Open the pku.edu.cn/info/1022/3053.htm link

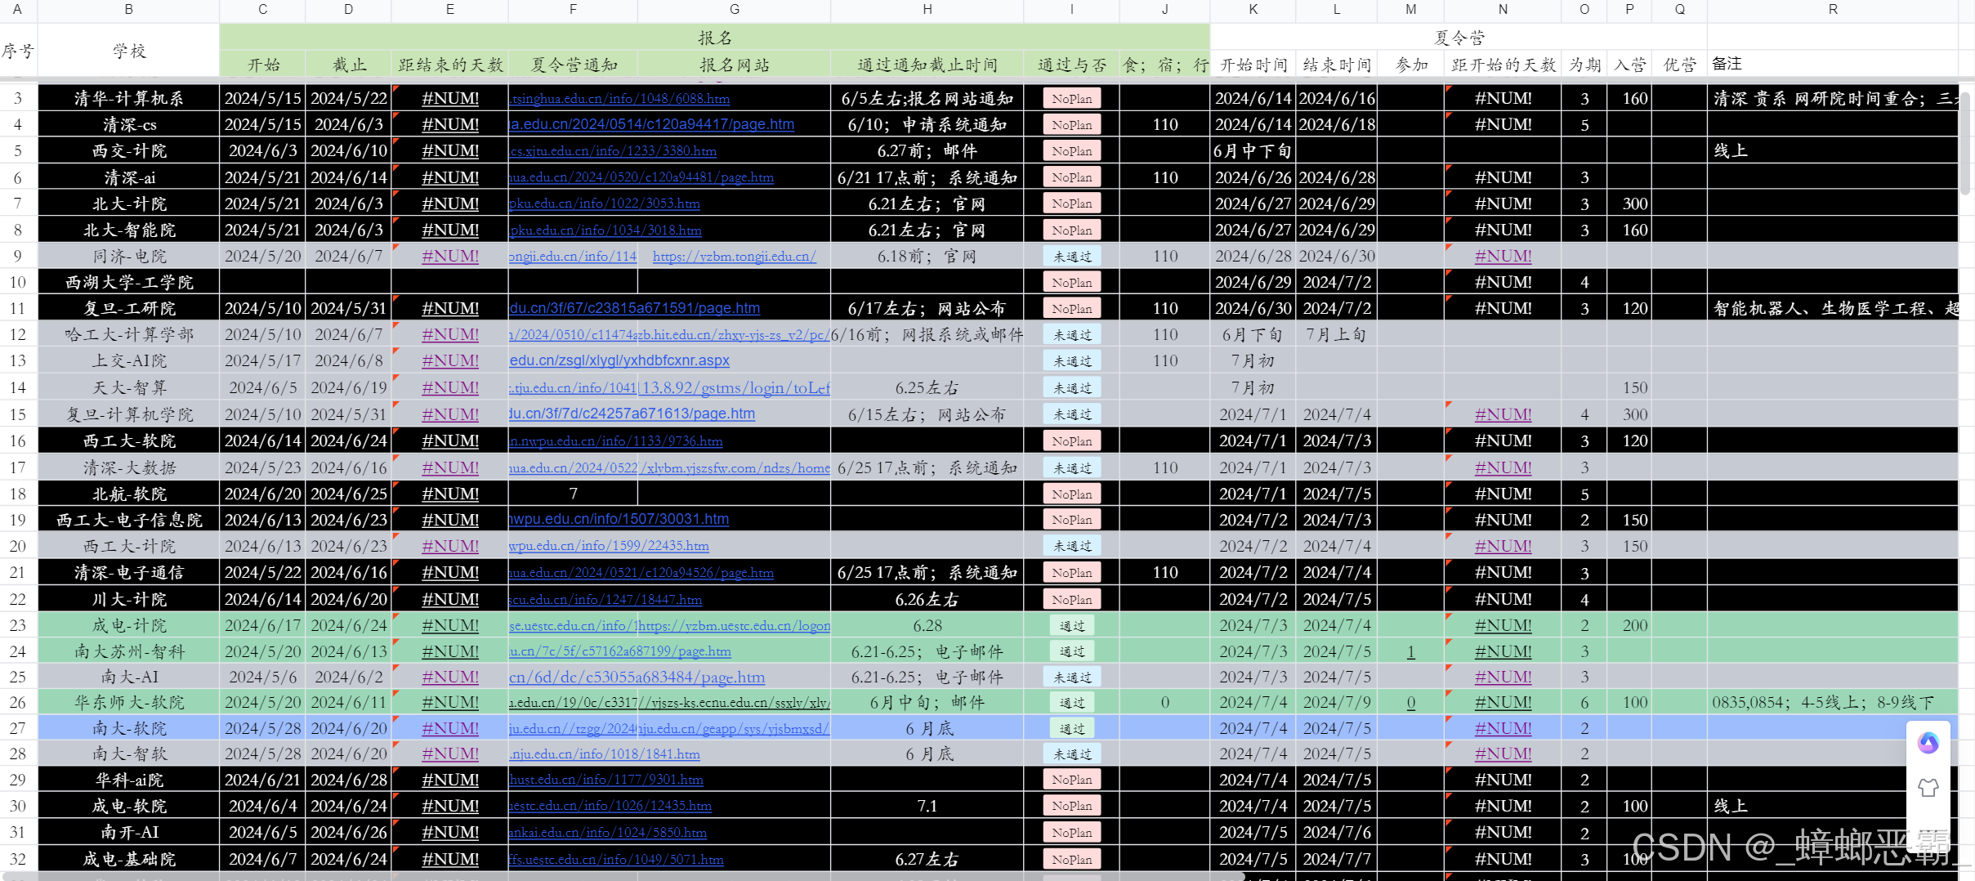point(605,203)
